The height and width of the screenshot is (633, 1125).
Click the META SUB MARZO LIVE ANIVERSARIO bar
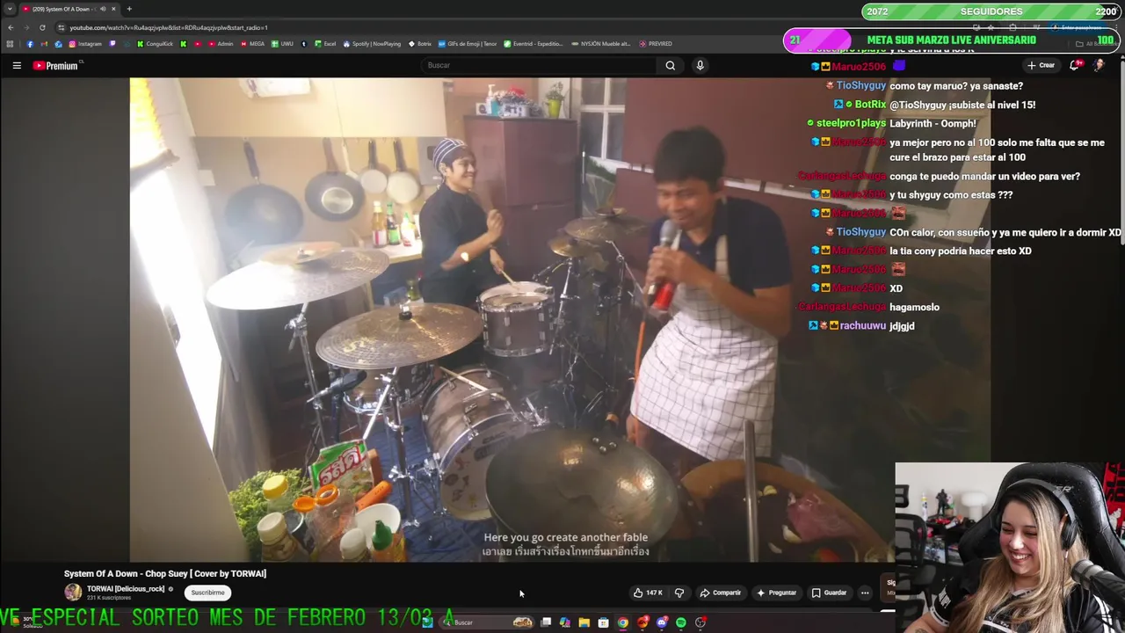coord(951,40)
